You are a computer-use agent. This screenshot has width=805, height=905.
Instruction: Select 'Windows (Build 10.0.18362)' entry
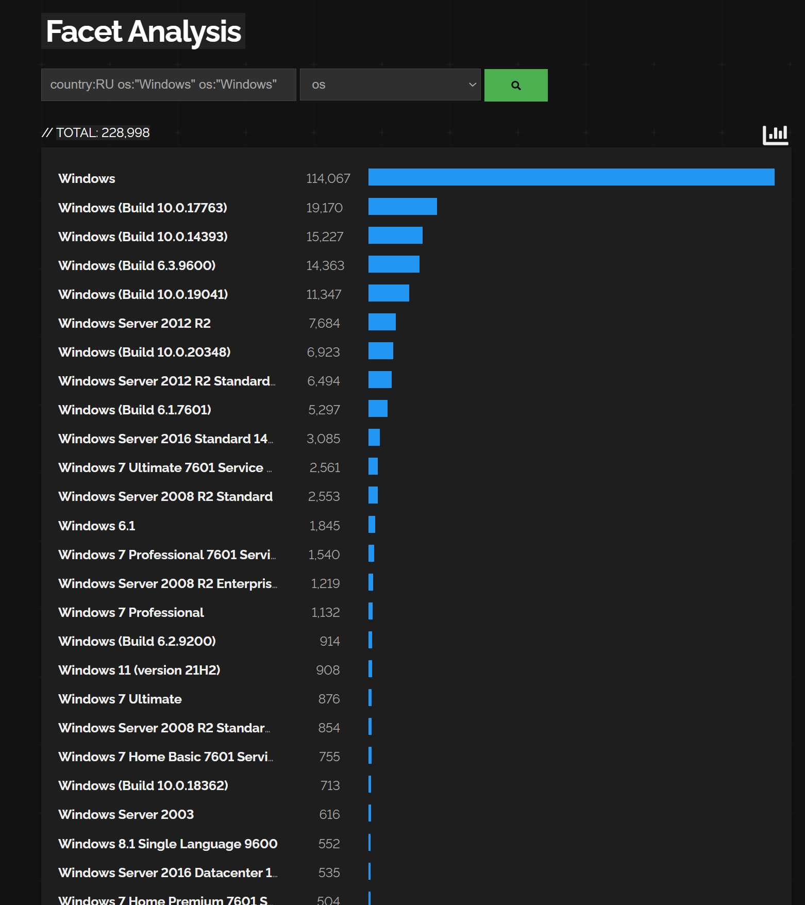coord(143,785)
